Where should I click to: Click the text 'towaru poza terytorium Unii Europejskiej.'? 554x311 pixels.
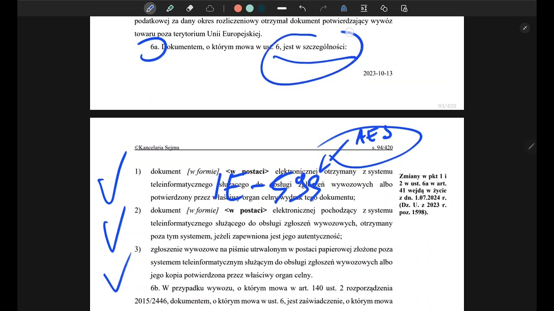pos(198,34)
